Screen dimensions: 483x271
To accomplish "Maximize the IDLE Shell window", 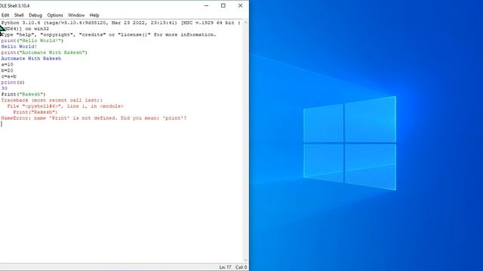I will pos(223,5).
